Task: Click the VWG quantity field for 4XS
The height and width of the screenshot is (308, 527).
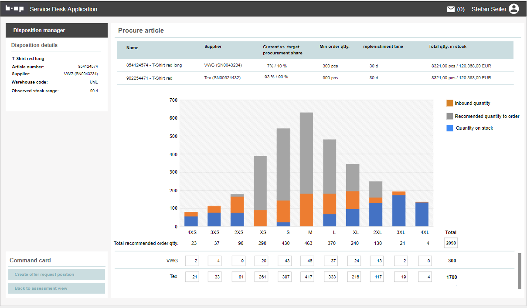Action: [x=192, y=261]
